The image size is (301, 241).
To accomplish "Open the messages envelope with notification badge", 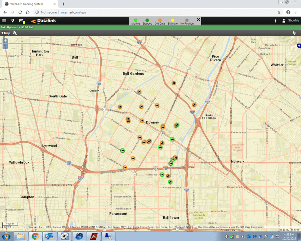I will [x=21, y=21].
